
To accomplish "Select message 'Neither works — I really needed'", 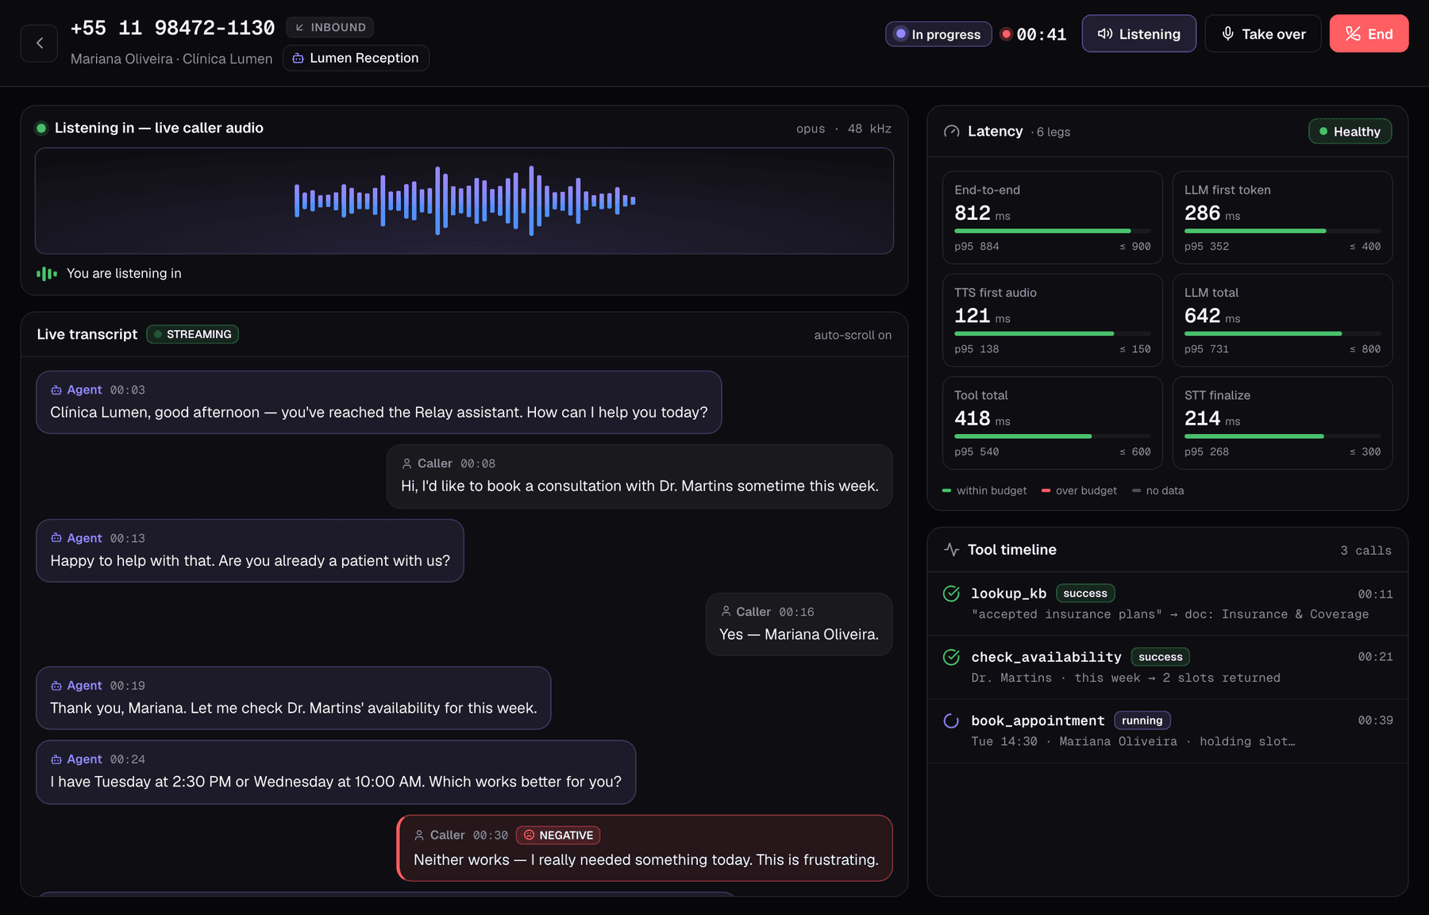I will (645, 848).
